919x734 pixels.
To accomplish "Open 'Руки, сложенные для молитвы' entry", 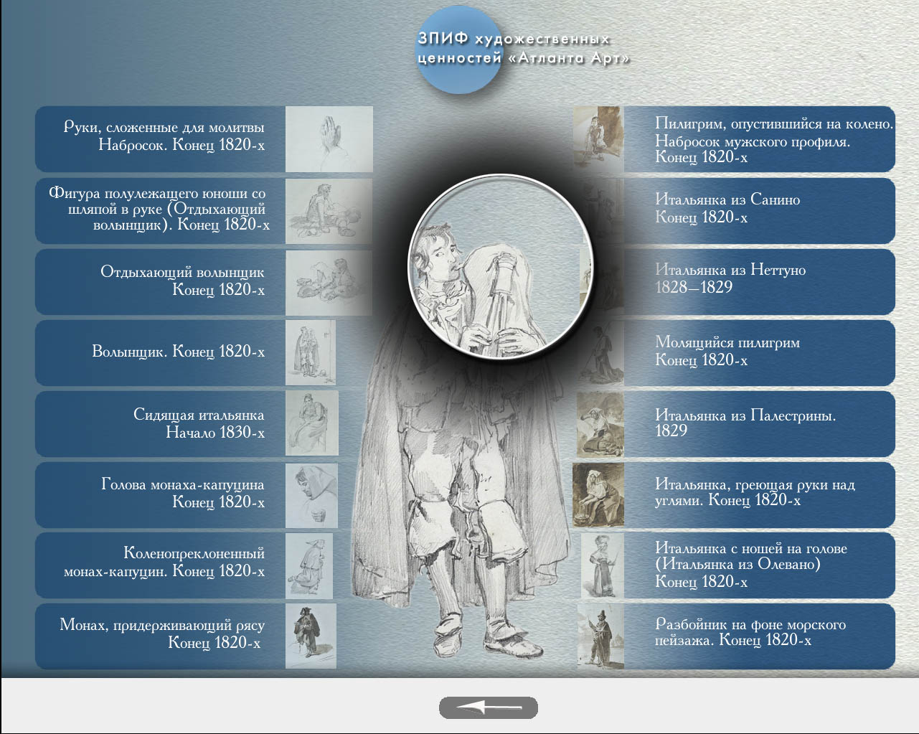I will (x=164, y=136).
